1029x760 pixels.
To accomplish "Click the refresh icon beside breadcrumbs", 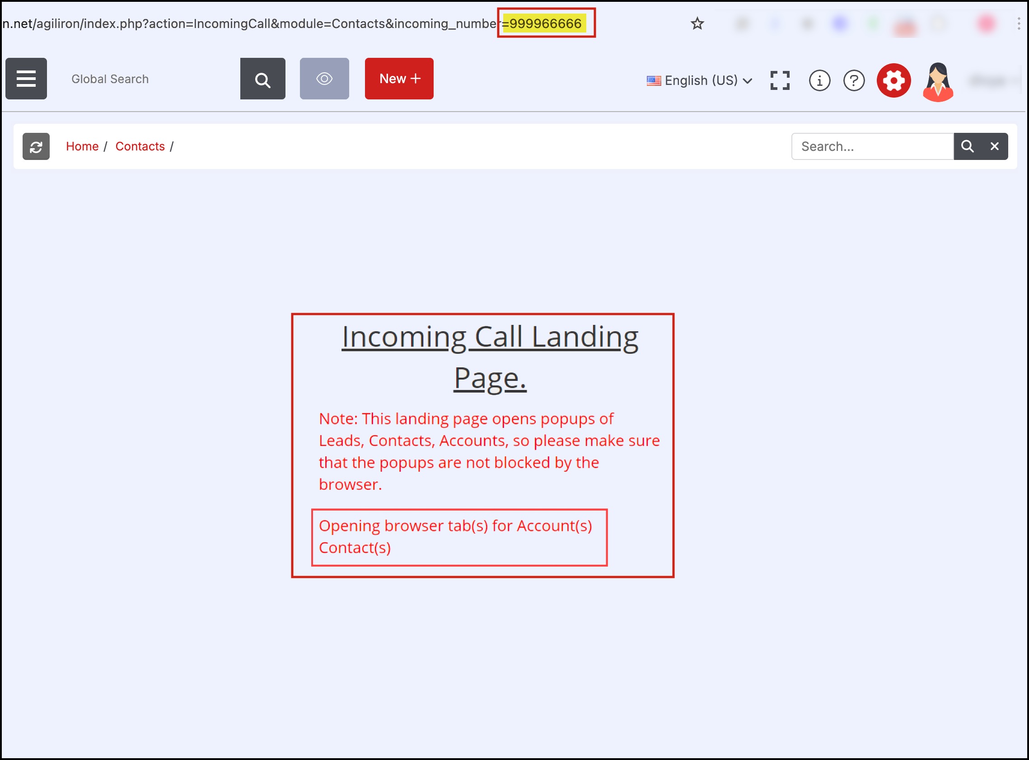I will (x=36, y=147).
